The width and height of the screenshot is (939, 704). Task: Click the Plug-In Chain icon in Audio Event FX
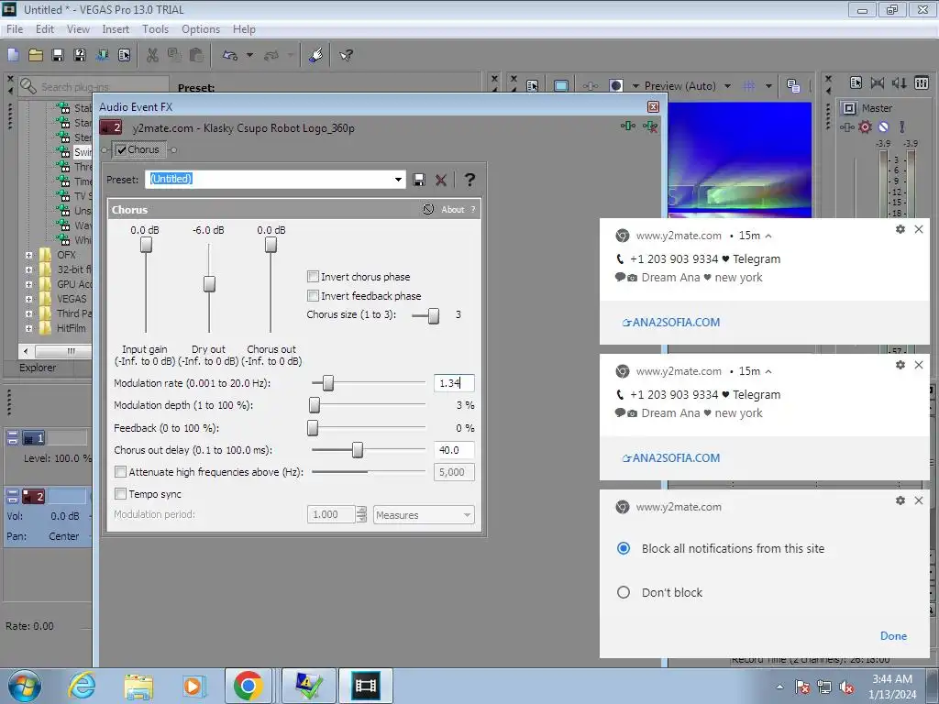click(x=627, y=126)
